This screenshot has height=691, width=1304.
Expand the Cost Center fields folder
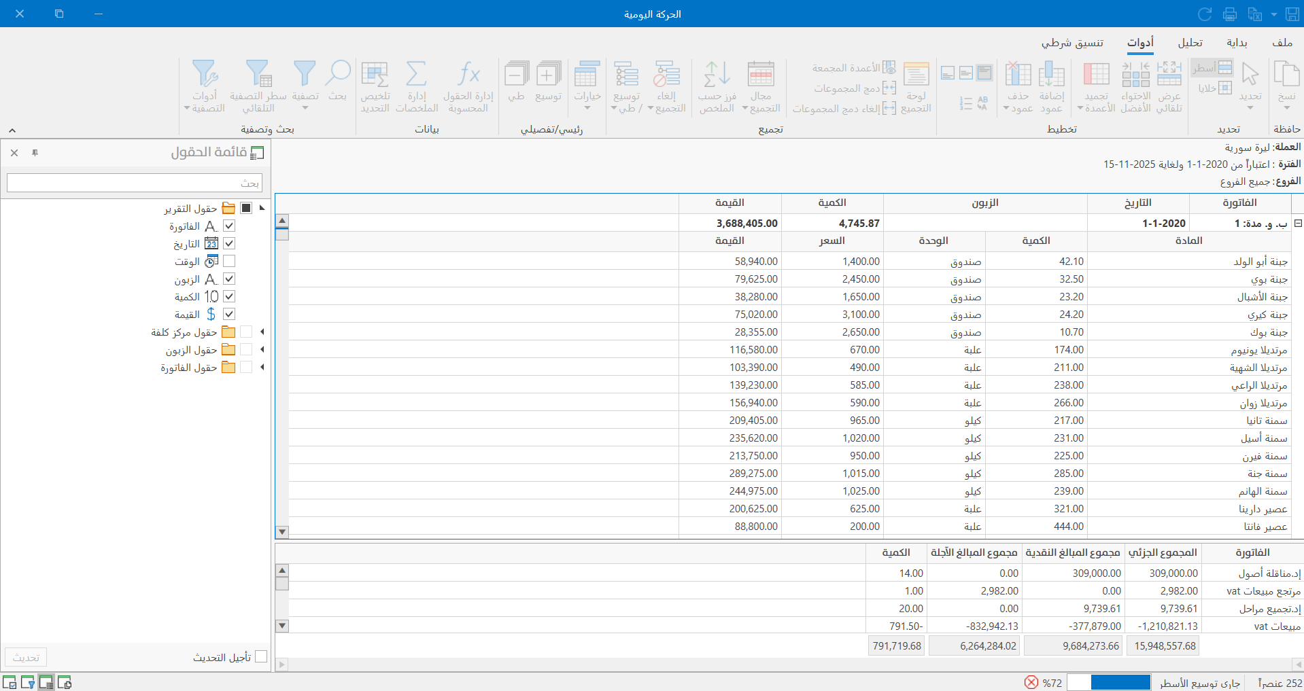(262, 332)
